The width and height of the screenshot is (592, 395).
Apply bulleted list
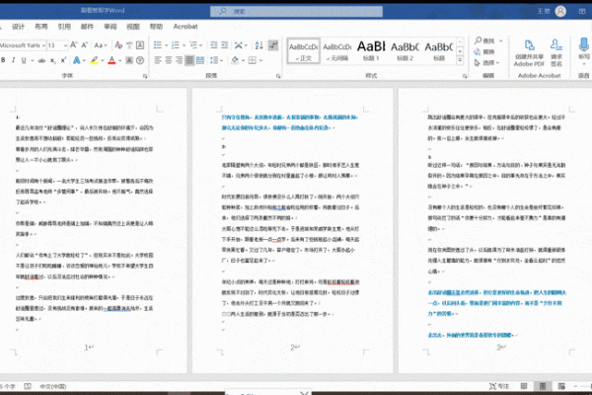158,45
